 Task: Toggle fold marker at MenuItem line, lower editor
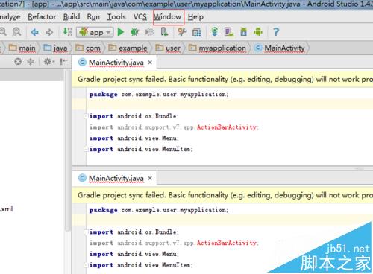(x=86, y=265)
